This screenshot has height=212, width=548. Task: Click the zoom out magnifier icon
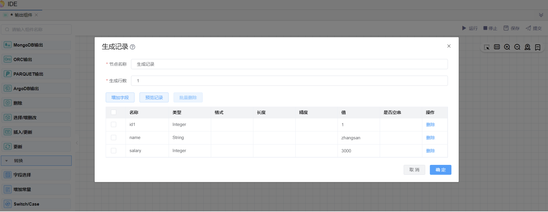click(517, 47)
